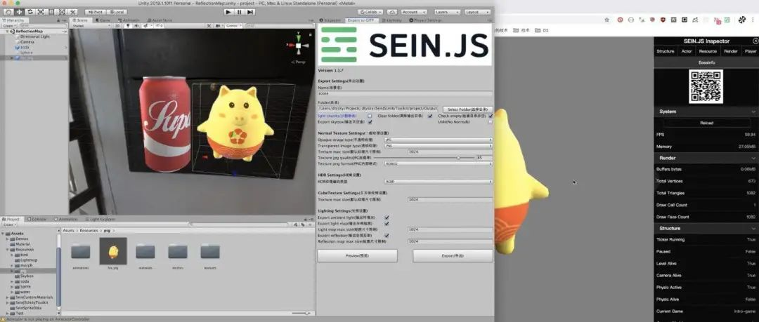Select the Move tool in Unity toolbar
Viewport: 759px width, 322px height.
pos(20,12)
